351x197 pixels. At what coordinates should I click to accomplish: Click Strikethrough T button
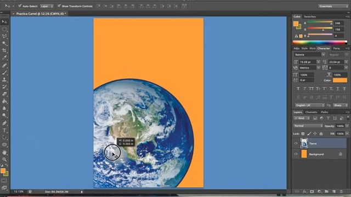tap(344, 89)
